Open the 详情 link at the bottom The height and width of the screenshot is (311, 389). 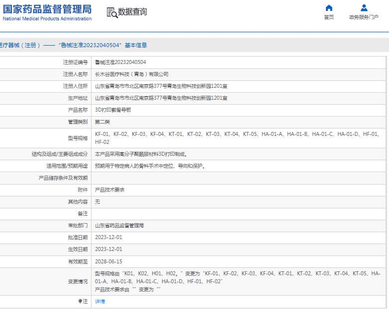click(100, 301)
